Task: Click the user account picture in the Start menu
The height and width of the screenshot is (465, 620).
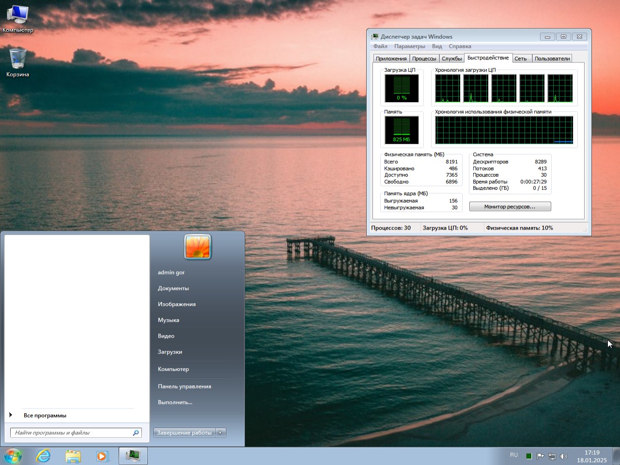Action: [x=197, y=247]
